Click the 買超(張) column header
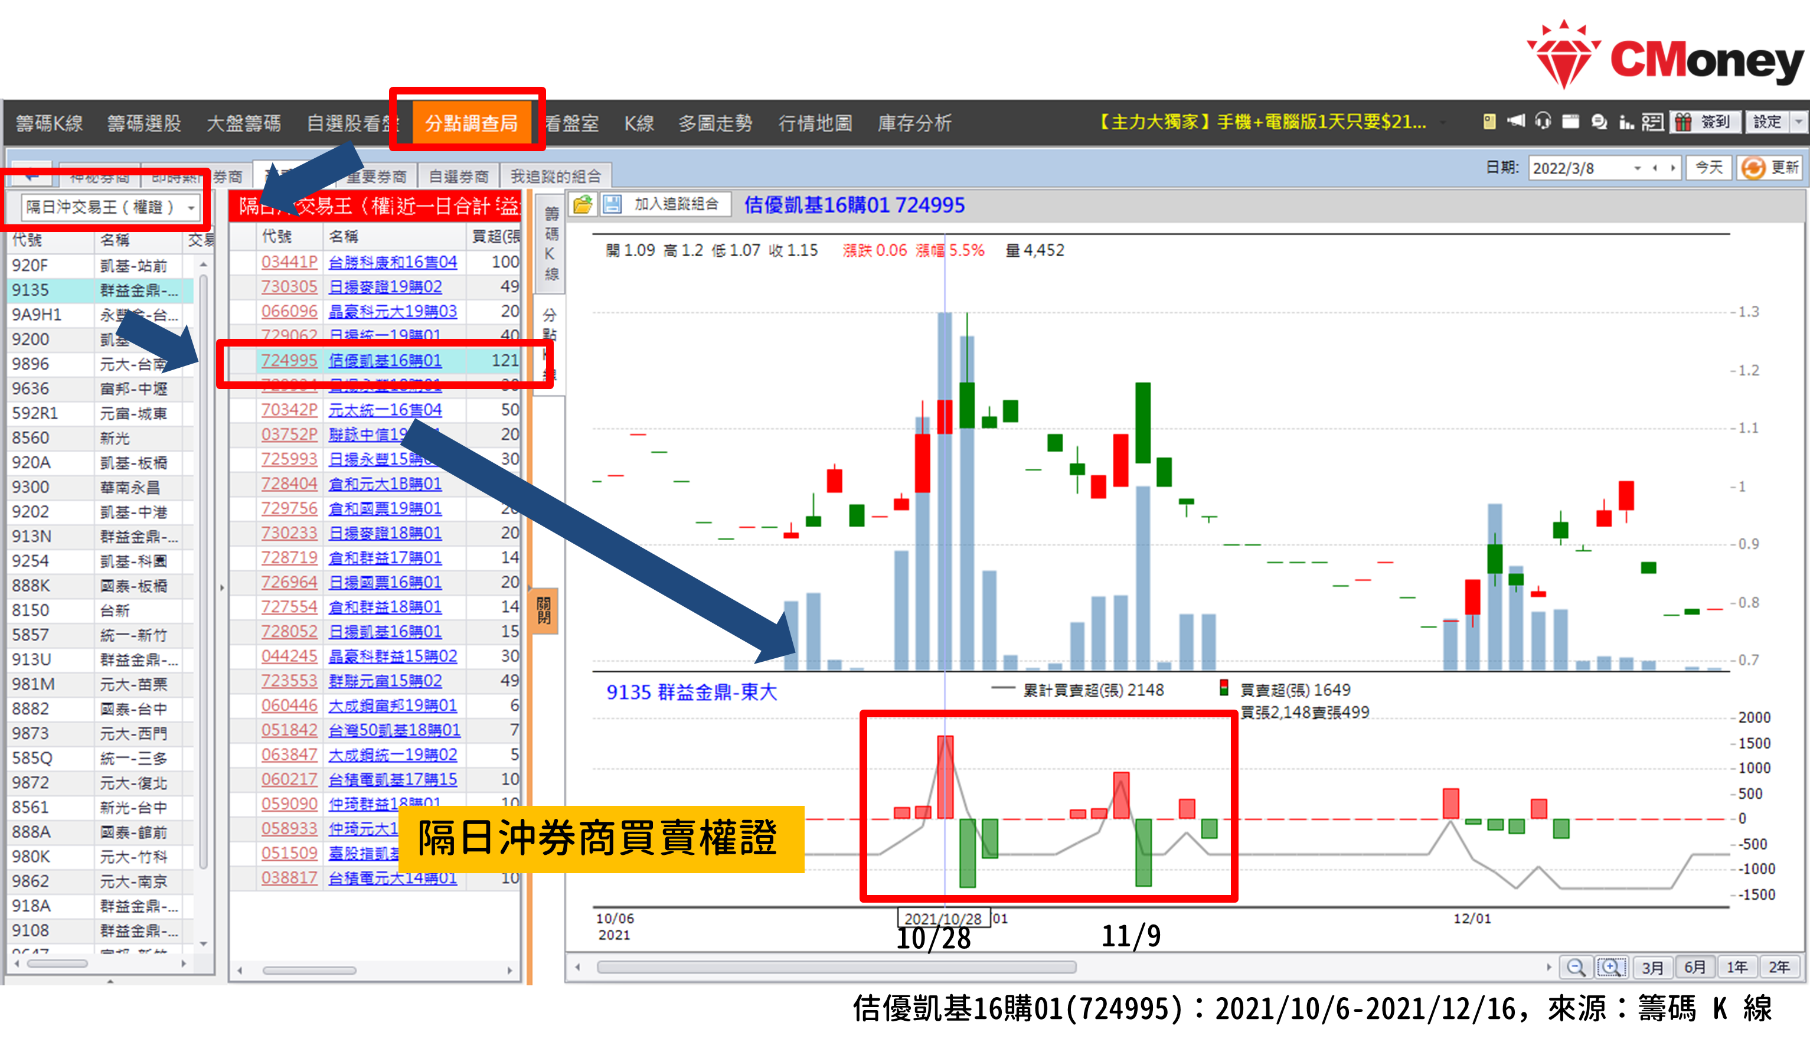Image resolution: width=1810 pixels, height=1042 pixels. point(494,237)
